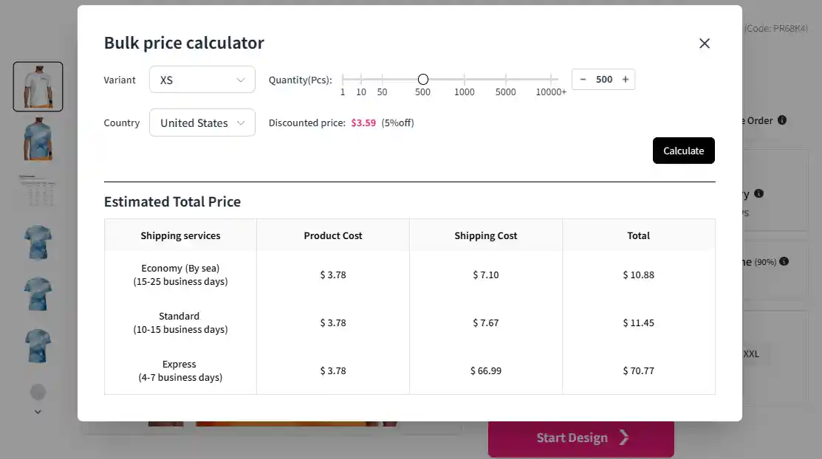This screenshot has width=822, height=459.
Task: Click the Shipping services column header
Action: point(180,235)
